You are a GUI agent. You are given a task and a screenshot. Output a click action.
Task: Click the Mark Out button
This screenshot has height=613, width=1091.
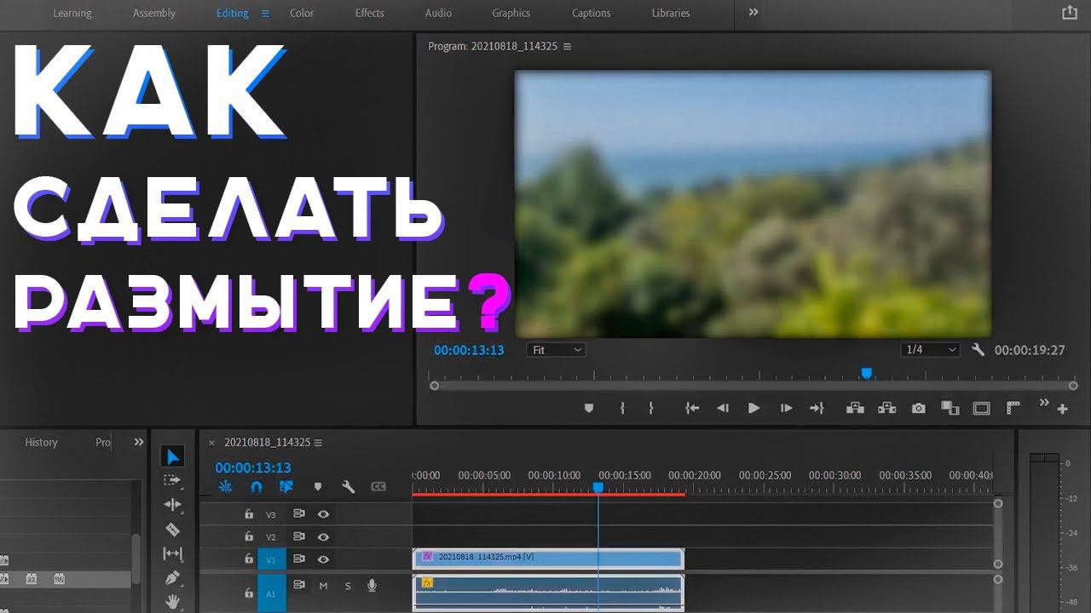tap(651, 409)
